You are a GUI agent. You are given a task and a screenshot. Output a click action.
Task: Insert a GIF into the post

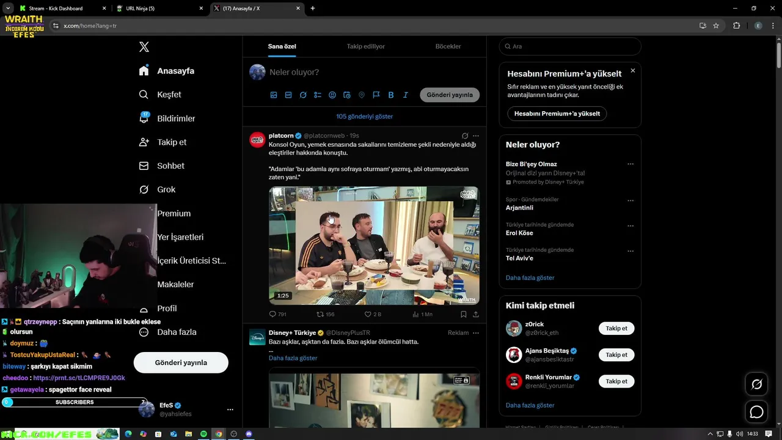click(x=288, y=95)
